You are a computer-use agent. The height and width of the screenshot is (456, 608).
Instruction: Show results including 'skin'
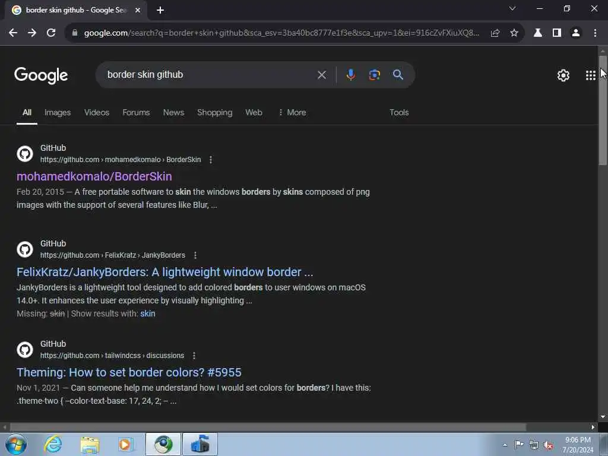point(148,313)
